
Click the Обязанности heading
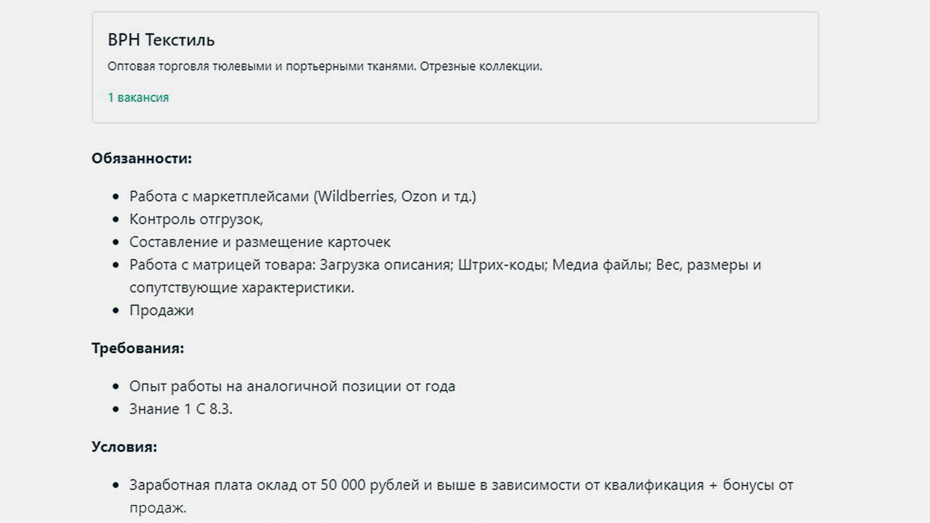point(141,158)
